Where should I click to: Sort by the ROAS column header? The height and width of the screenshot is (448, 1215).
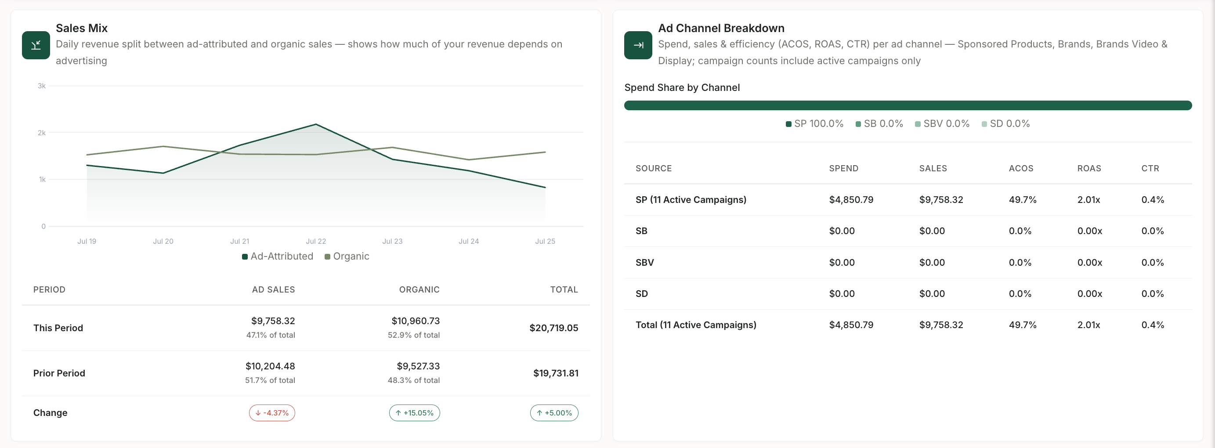pyautogui.click(x=1089, y=168)
